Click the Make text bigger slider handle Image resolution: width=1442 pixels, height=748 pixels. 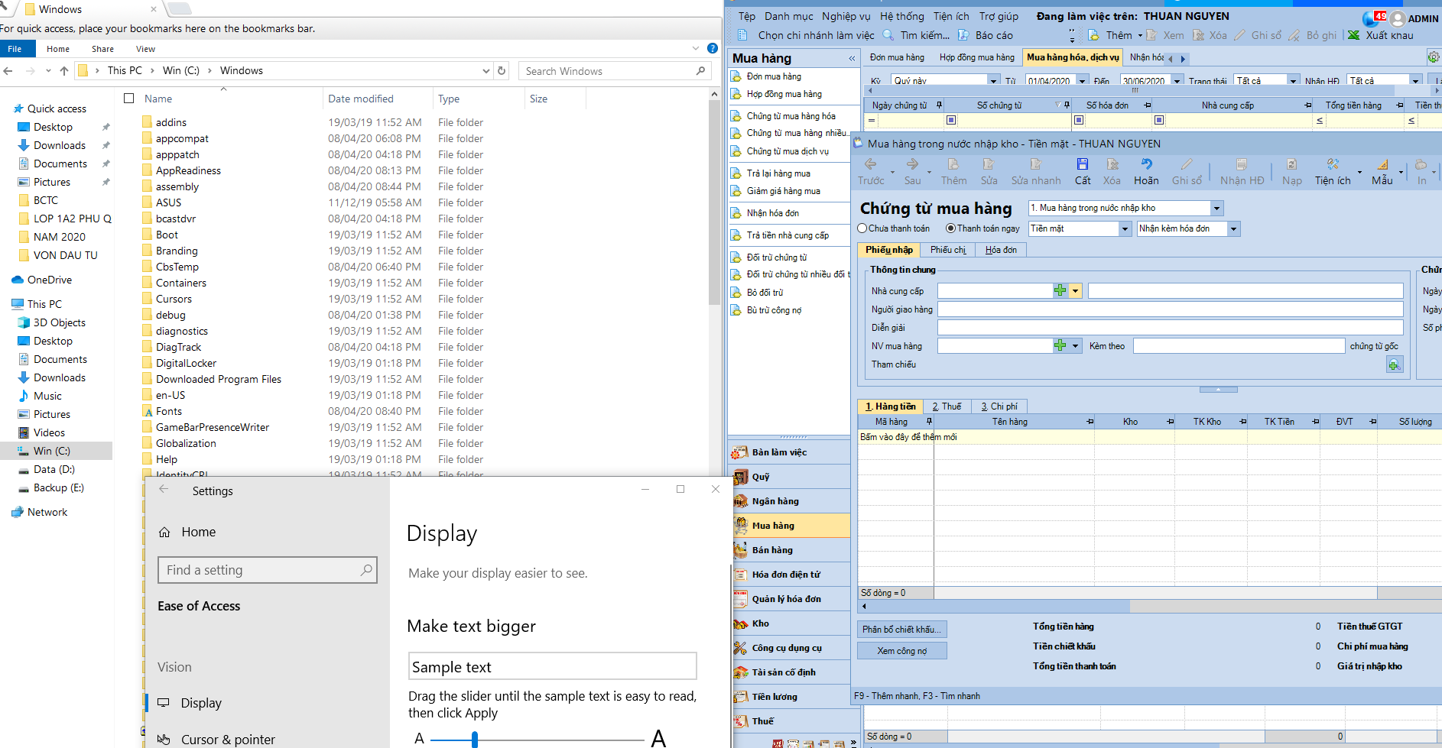click(x=475, y=739)
